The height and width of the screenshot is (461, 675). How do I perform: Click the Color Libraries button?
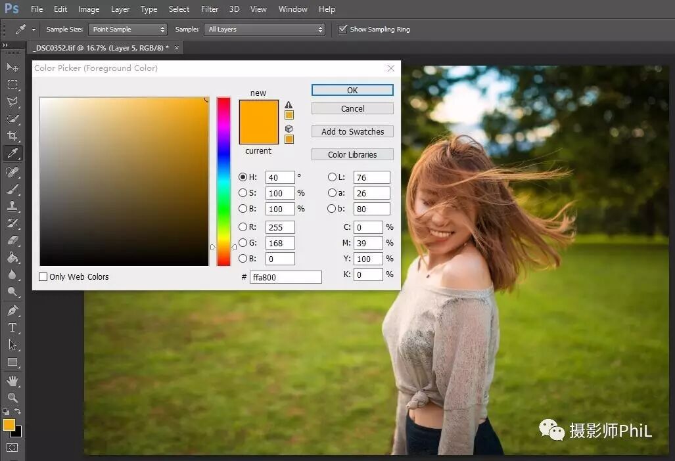(352, 154)
